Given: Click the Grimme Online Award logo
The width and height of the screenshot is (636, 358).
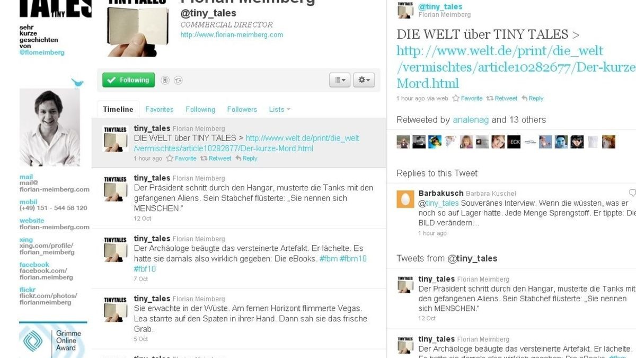Looking at the screenshot, I should point(52,340).
